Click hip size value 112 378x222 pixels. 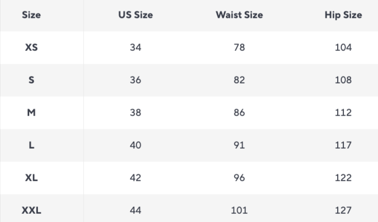343,113
